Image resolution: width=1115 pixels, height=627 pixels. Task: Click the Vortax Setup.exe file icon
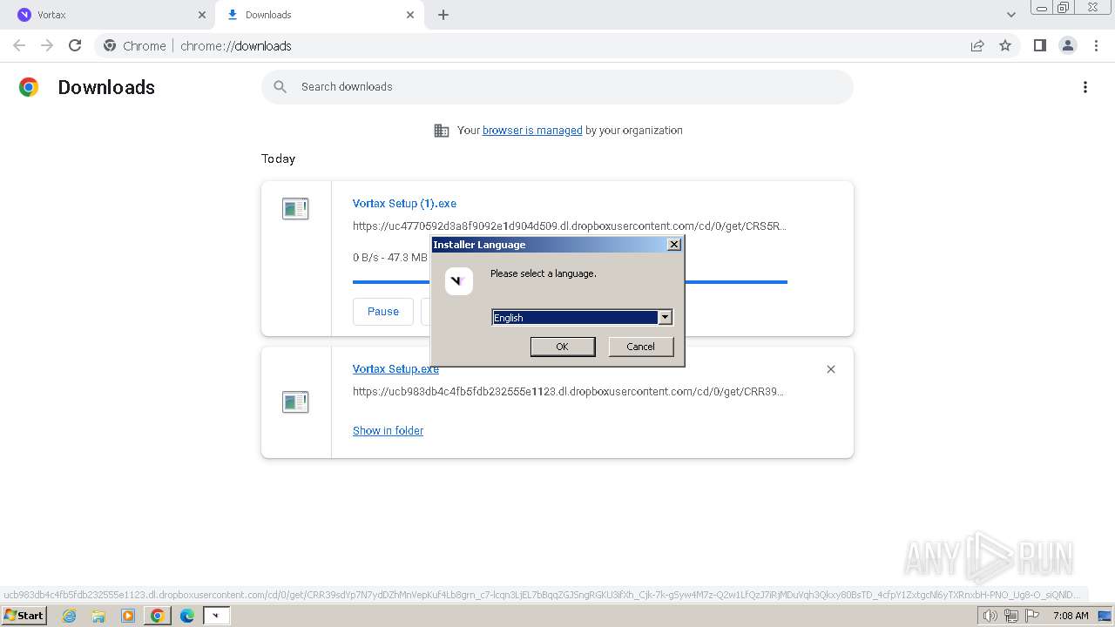point(295,402)
